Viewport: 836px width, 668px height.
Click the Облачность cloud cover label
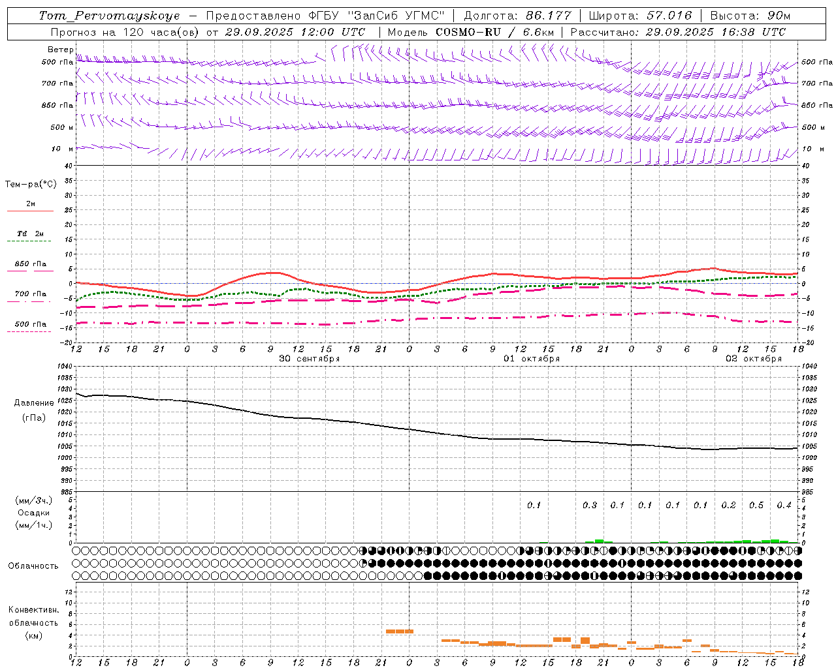[x=33, y=566]
